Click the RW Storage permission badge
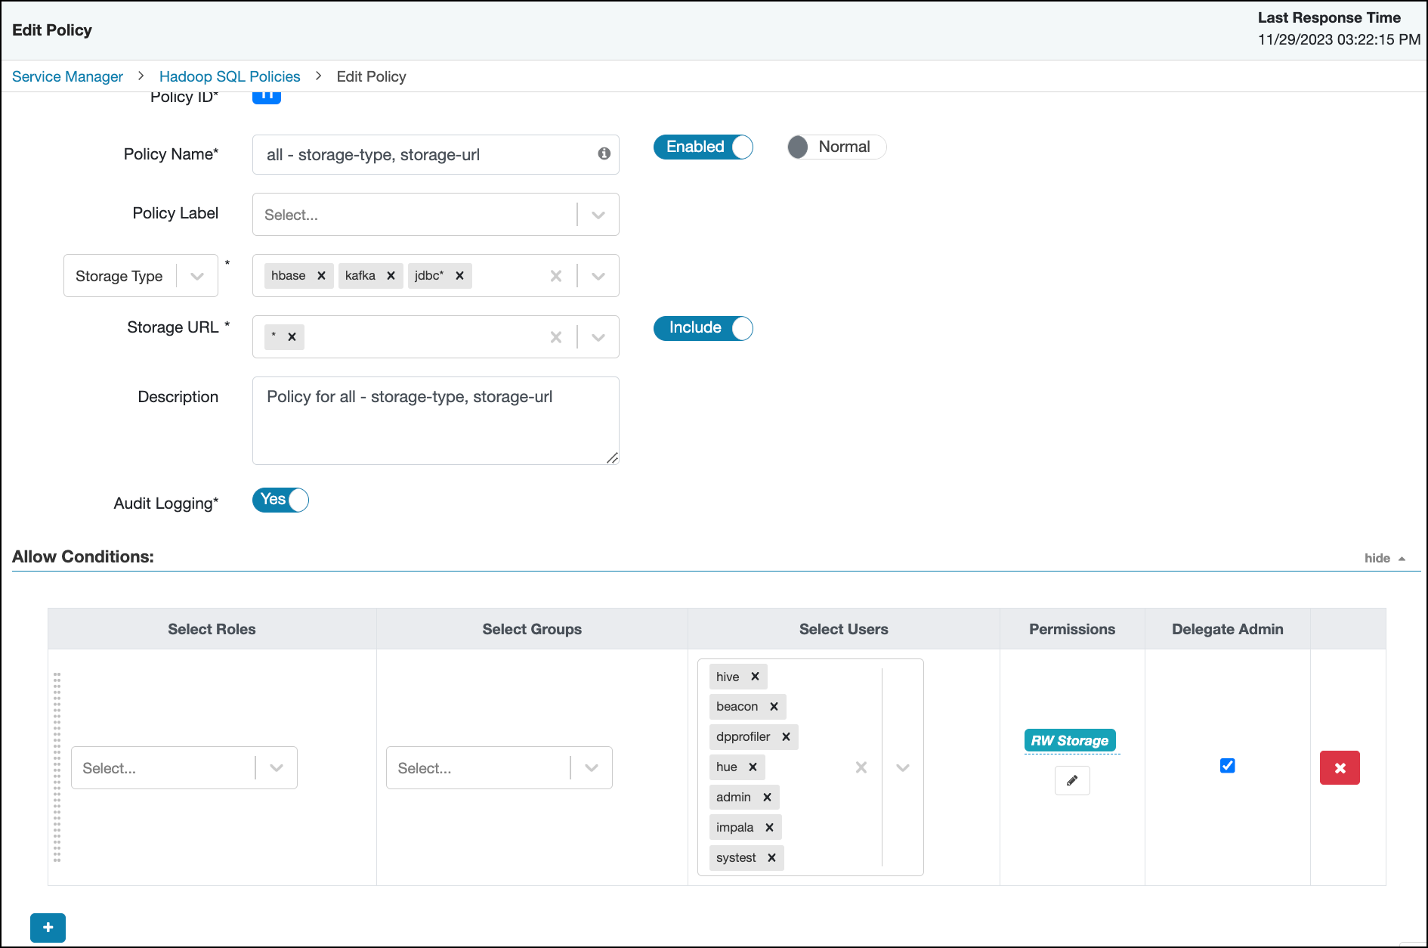This screenshot has height=948, width=1428. 1070,740
